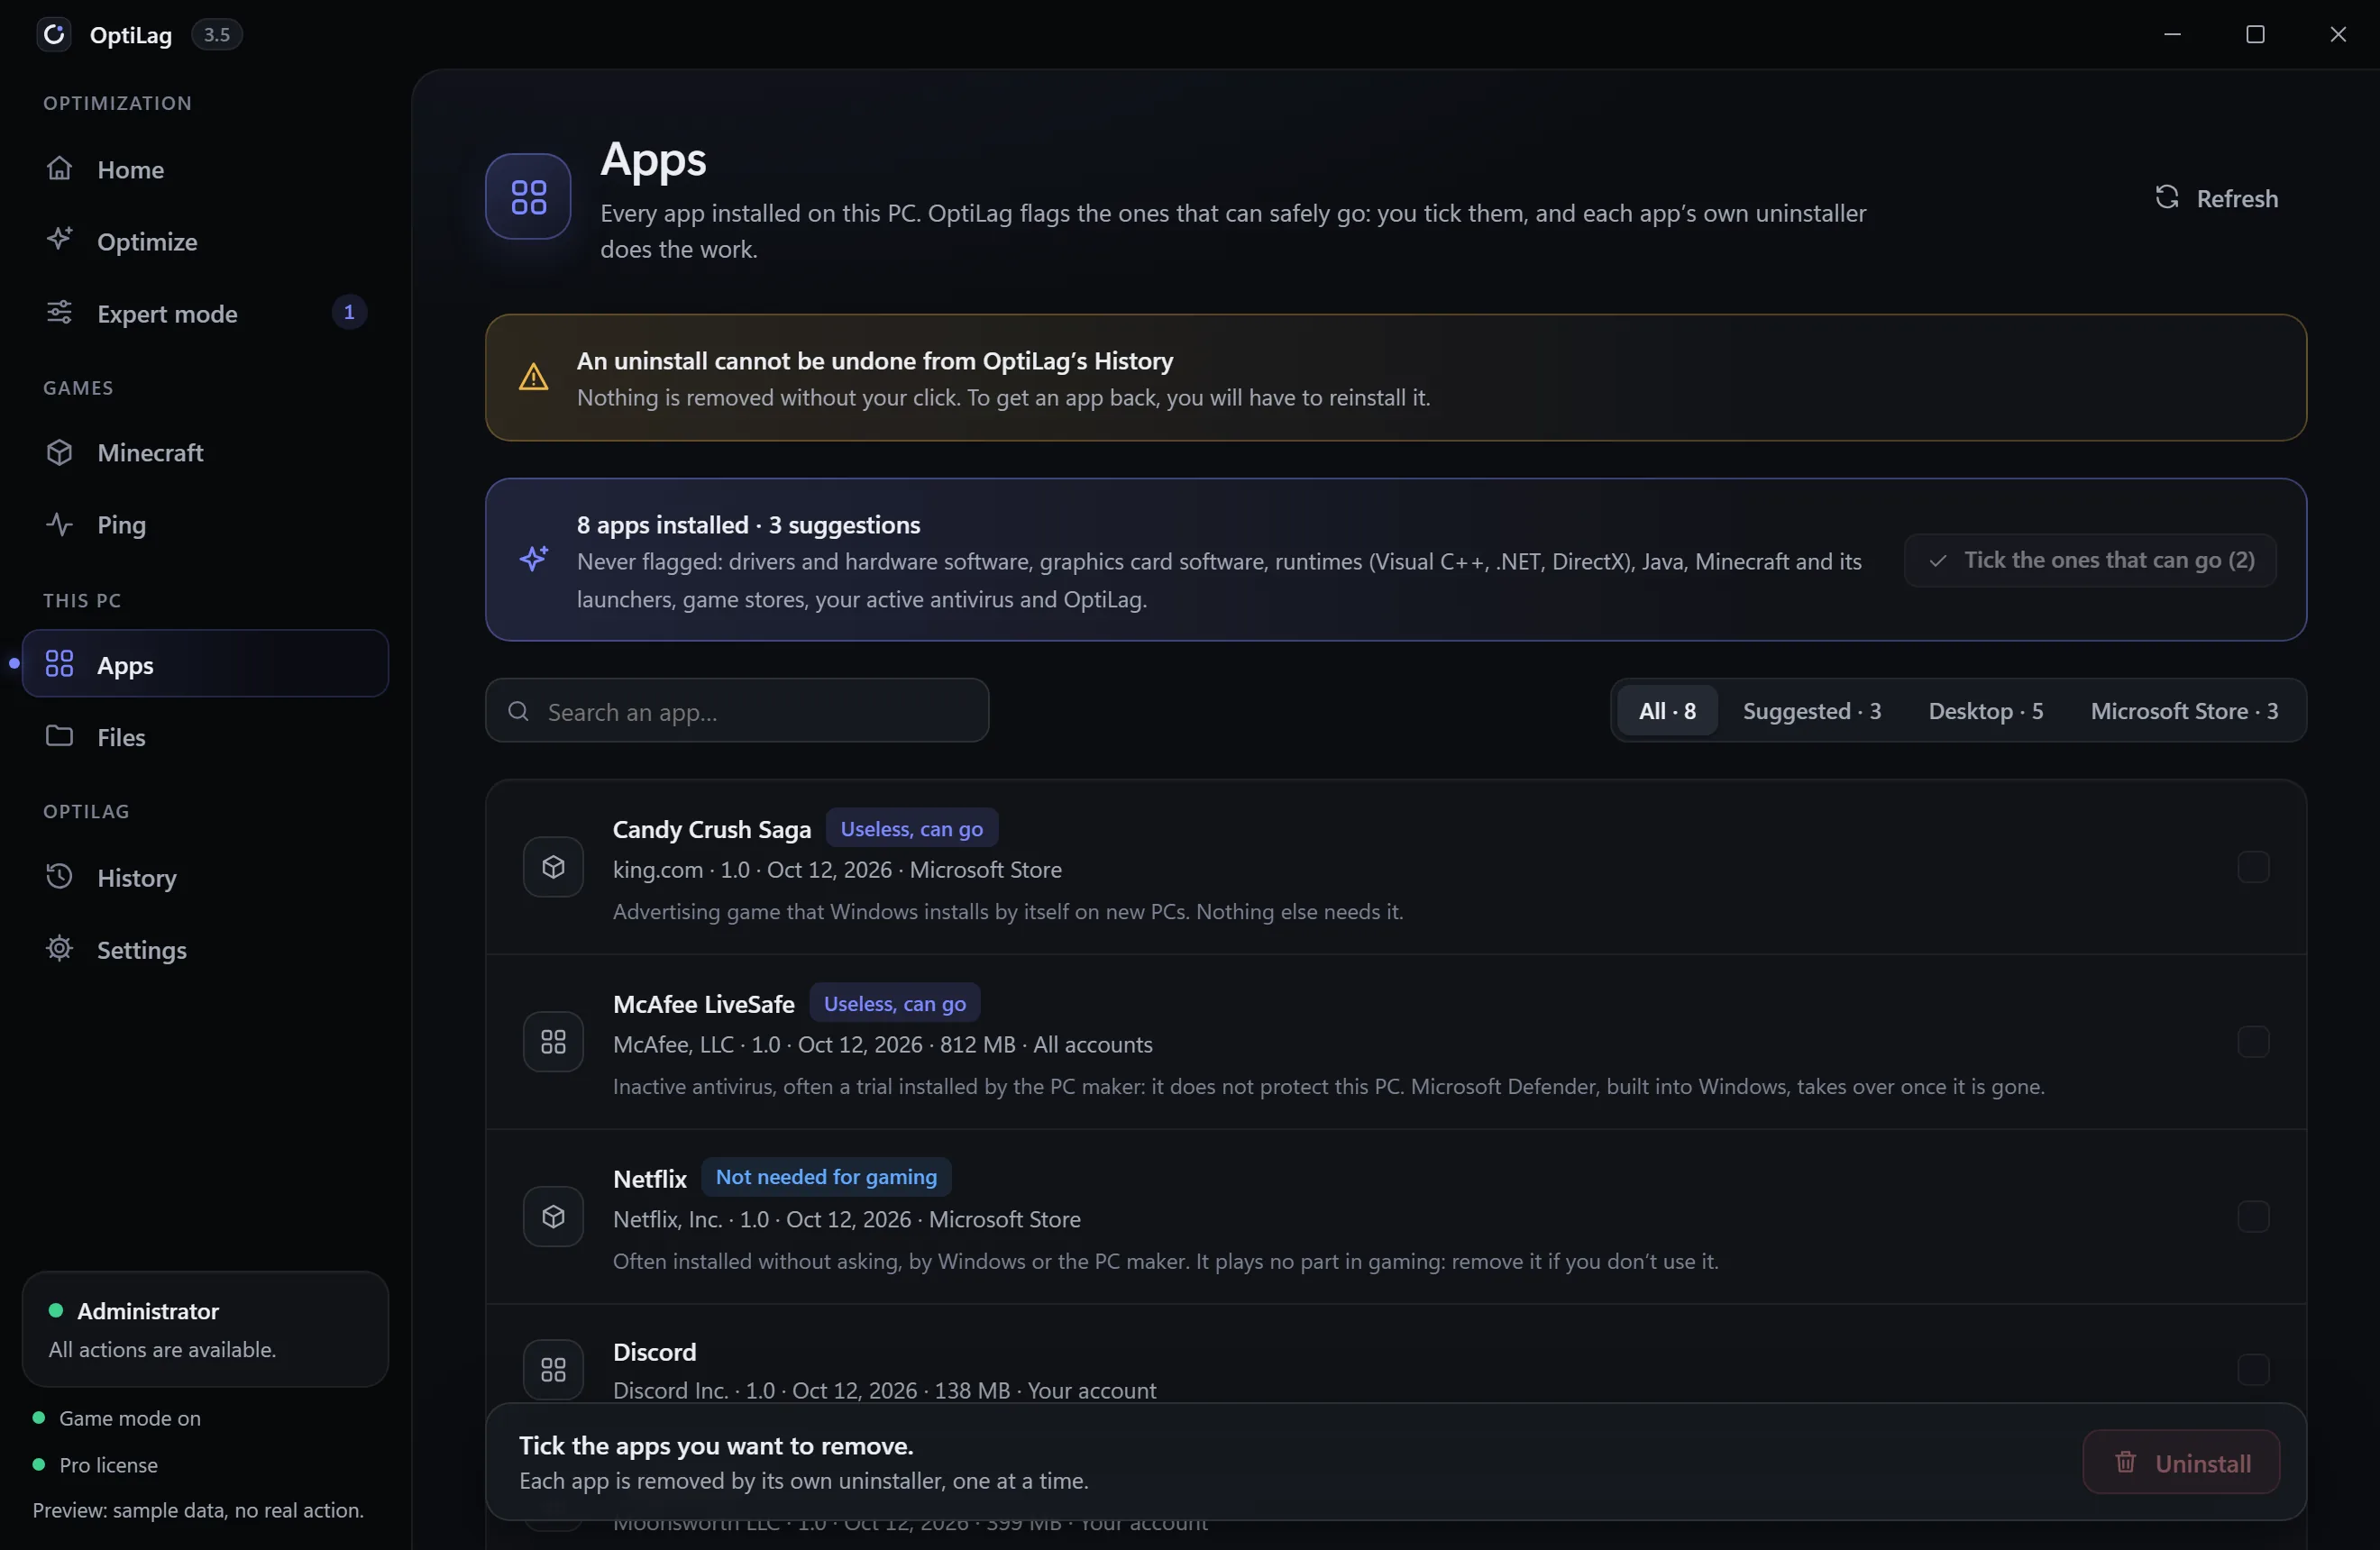This screenshot has width=2380, height=1550.
Task: Open the History page
Action: pyautogui.click(x=205, y=878)
